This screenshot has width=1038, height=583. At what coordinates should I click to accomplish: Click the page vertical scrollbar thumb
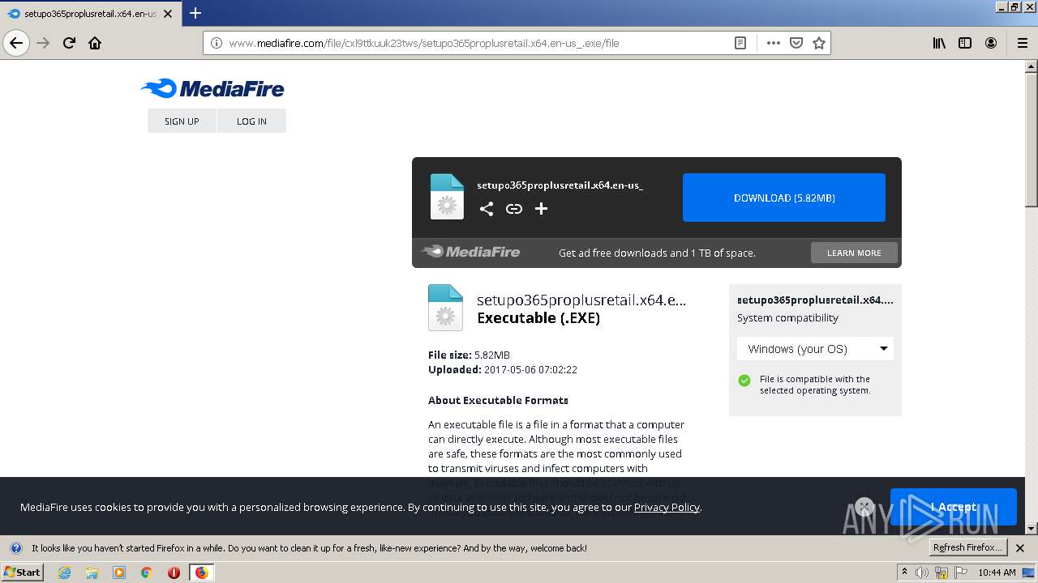coord(1032,138)
